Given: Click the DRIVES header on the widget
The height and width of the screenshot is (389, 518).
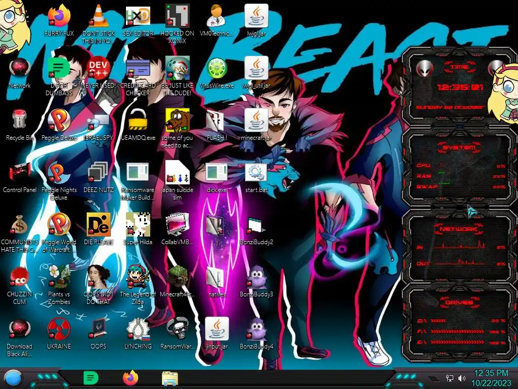Looking at the screenshot, I should pyautogui.click(x=459, y=302).
